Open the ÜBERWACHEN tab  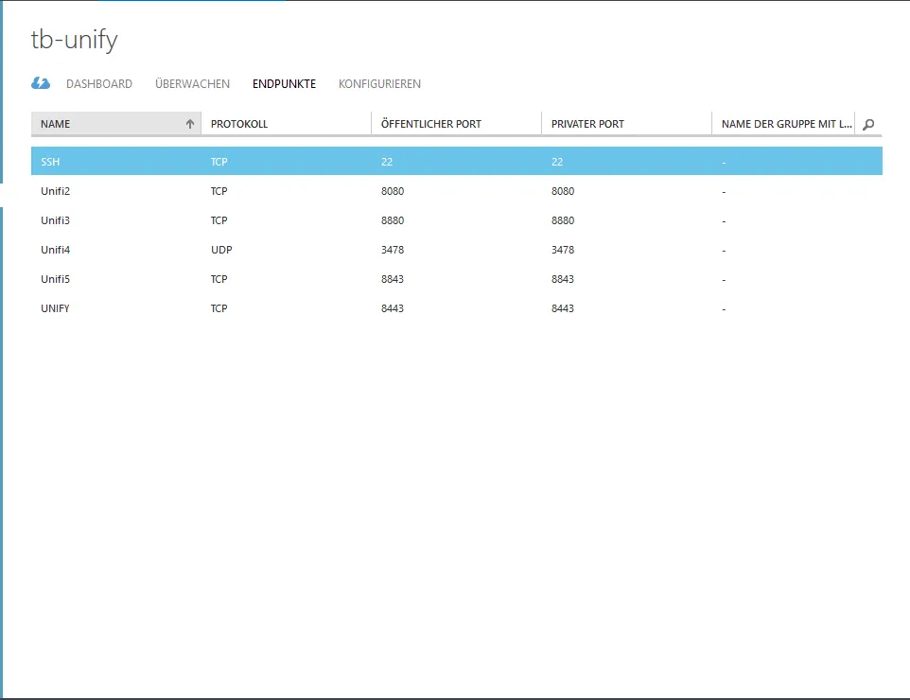point(192,83)
